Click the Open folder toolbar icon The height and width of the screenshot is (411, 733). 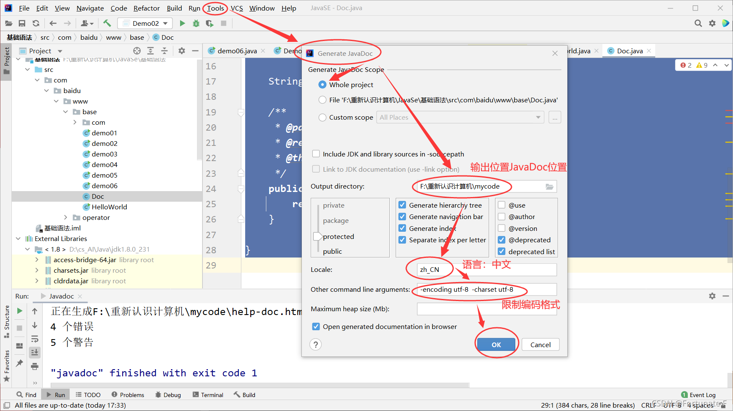8,23
